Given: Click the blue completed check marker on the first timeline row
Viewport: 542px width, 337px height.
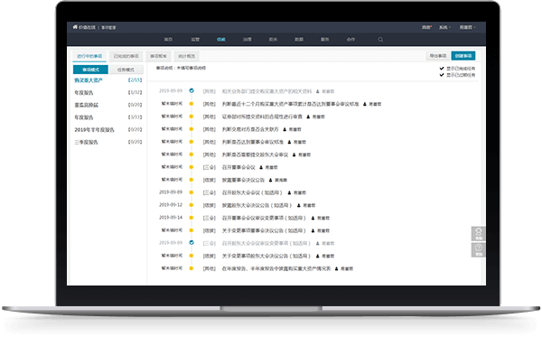Looking at the screenshot, I should [x=192, y=91].
